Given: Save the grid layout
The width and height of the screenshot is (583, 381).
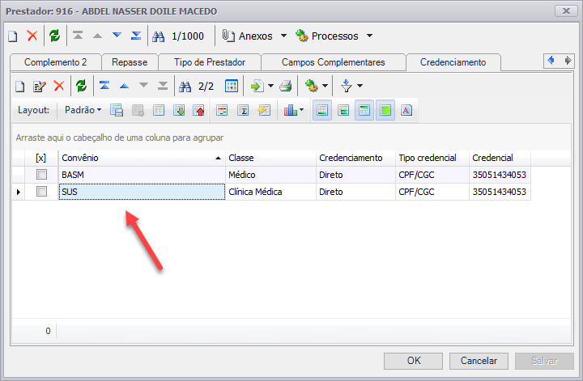Looking at the screenshot, I should click(x=117, y=111).
